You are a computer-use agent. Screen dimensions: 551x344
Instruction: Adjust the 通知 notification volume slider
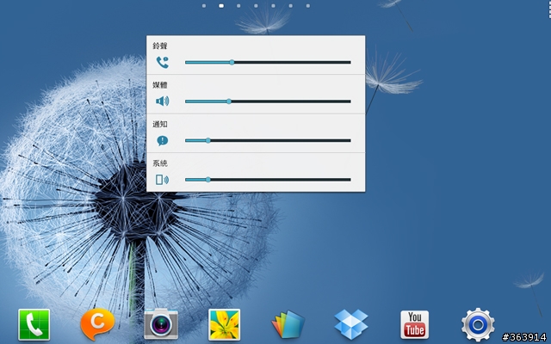click(268, 140)
